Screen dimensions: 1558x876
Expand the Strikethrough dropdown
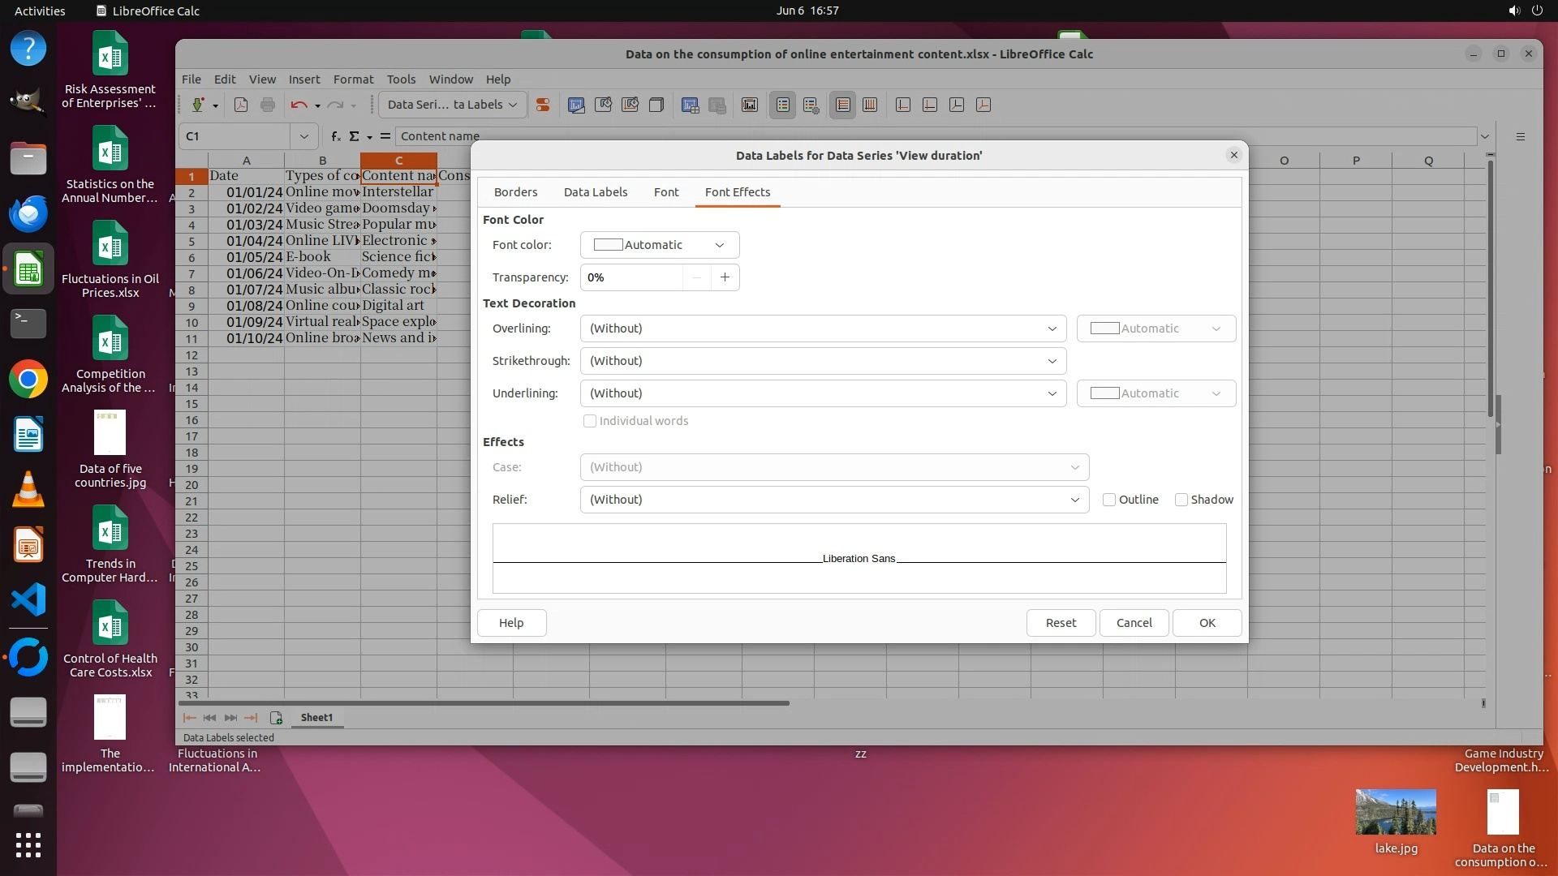(823, 361)
